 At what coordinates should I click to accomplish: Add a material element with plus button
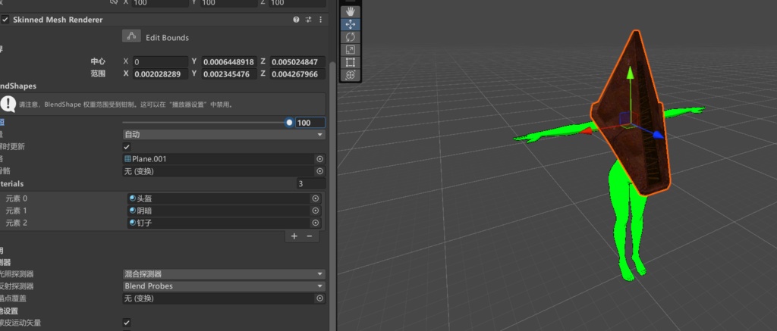pyautogui.click(x=294, y=236)
